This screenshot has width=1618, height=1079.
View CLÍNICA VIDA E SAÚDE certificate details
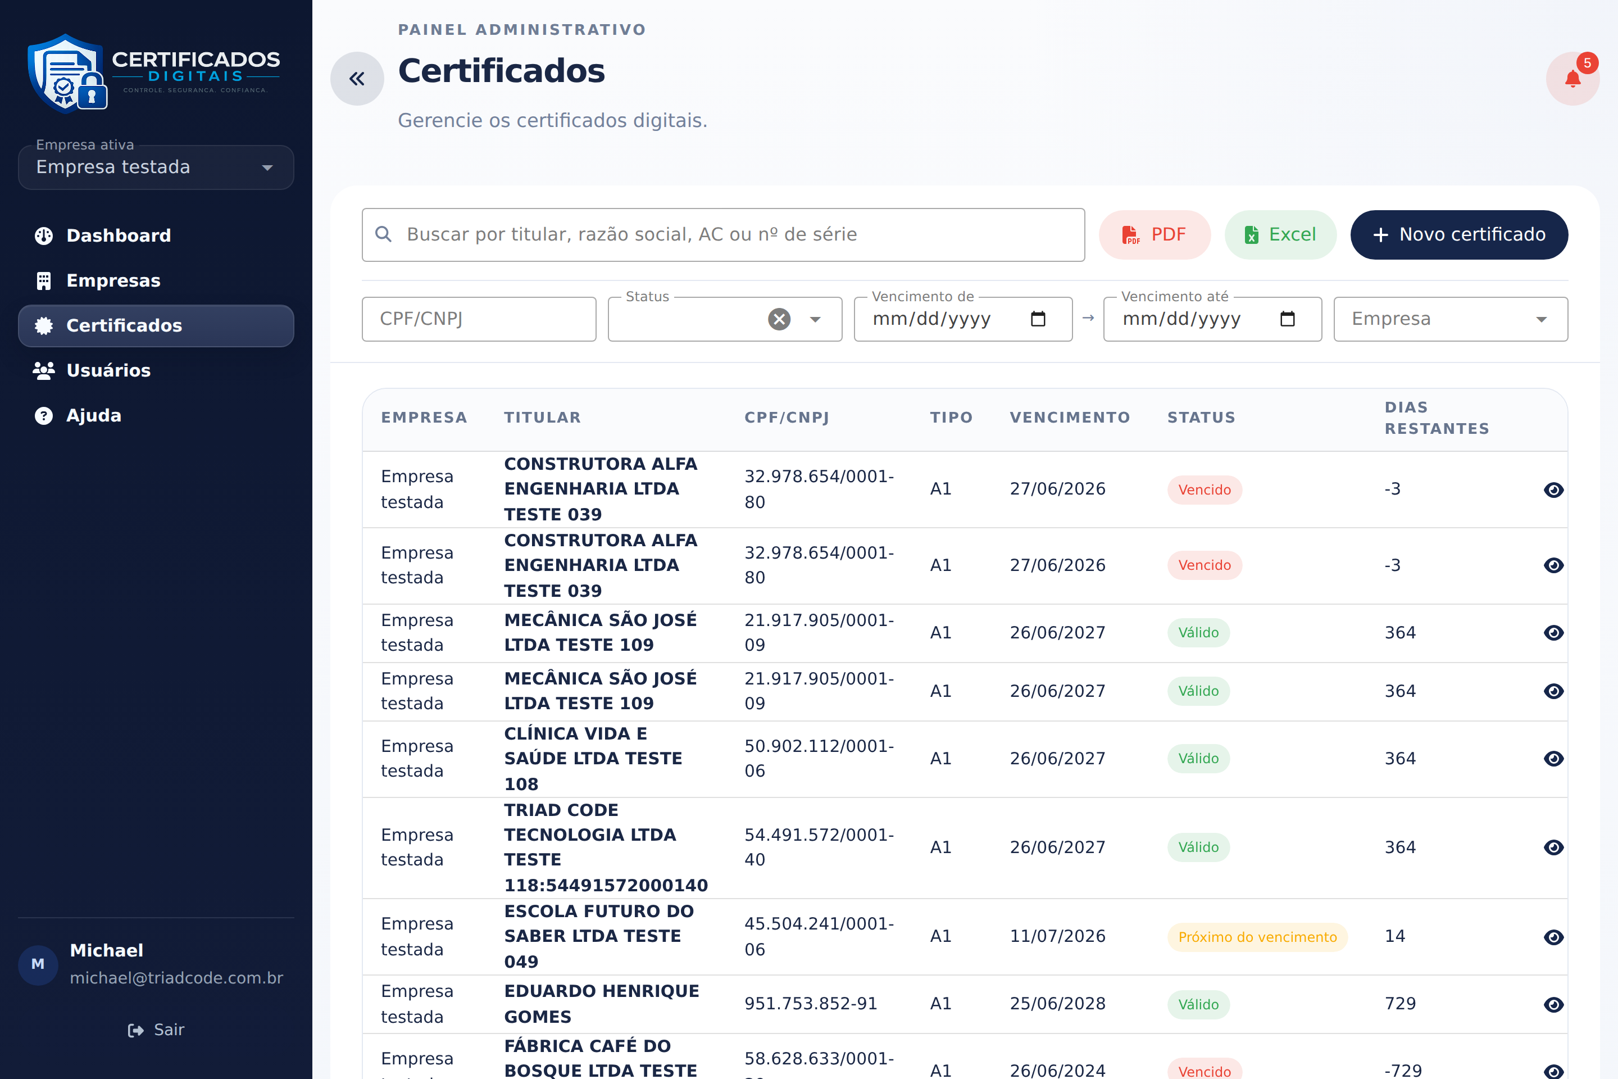coord(1553,758)
